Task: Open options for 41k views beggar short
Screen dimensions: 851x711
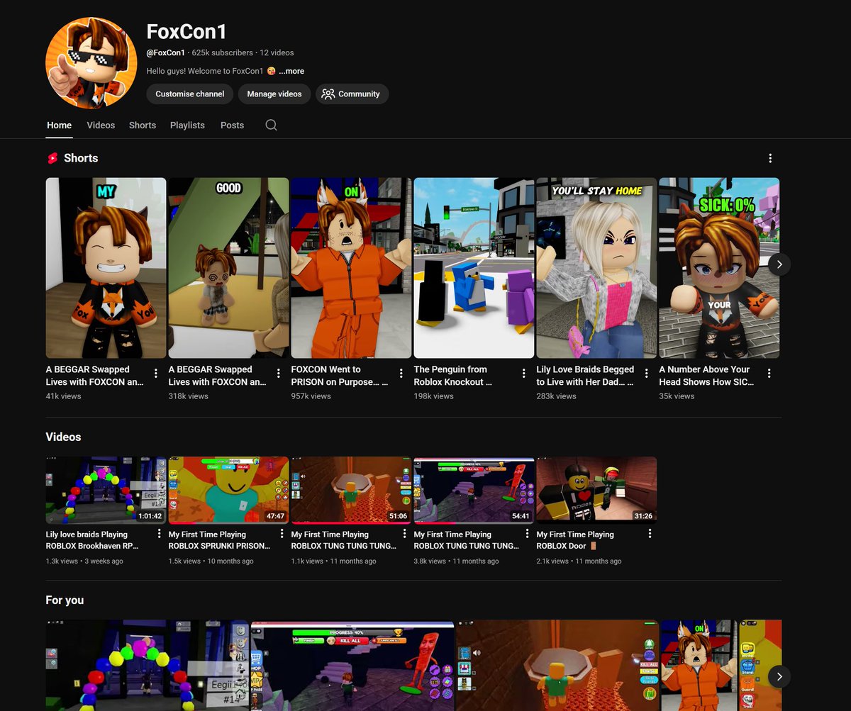Action: [x=156, y=374]
